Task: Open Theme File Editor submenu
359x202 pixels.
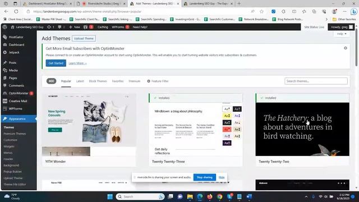Action: pyautogui.click(x=15, y=185)
